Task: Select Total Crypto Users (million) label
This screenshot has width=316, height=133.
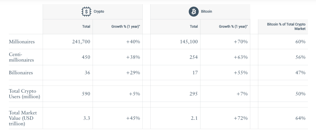Action: [x=24, y=94]
